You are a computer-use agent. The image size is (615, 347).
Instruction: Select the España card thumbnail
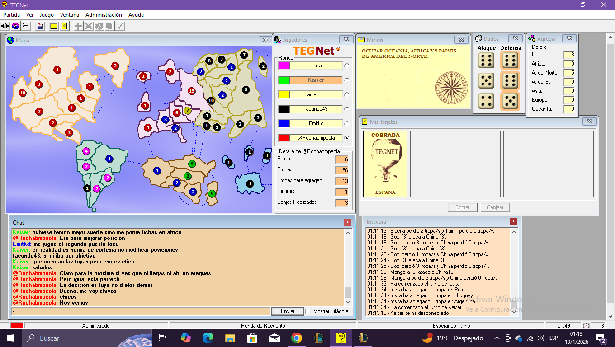385,164
